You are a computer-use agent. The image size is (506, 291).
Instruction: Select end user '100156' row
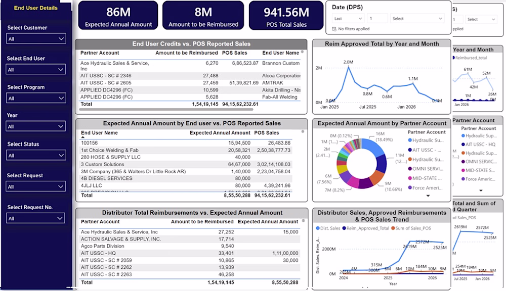click(186, 143)
